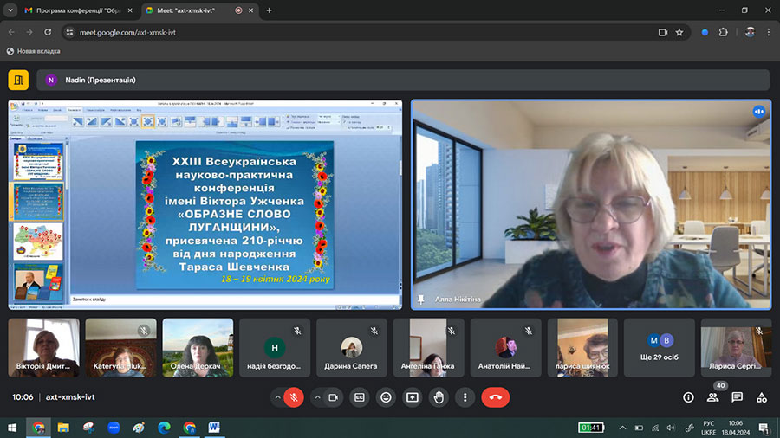Unmute the microphone in Meet
The width and height of the screenshot is (780, 438).
(294, 397)
